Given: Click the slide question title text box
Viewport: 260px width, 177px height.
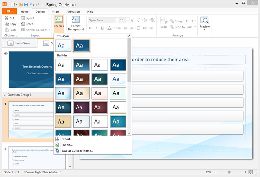Looking at the screenshot, I should 189,60.
